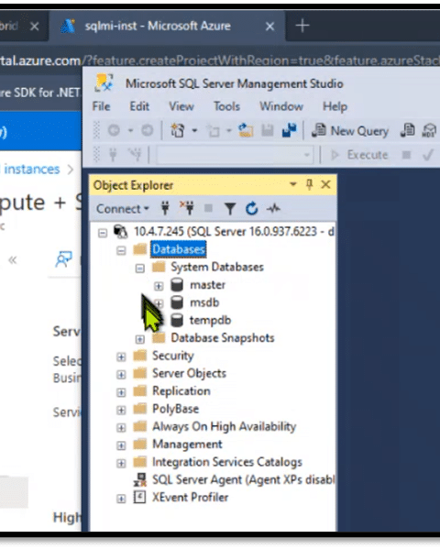Click the Change Connection icon in query toolbar
The height and width of the screenshot is (549, 440).
pyautogui.click(x=135, y=154)
